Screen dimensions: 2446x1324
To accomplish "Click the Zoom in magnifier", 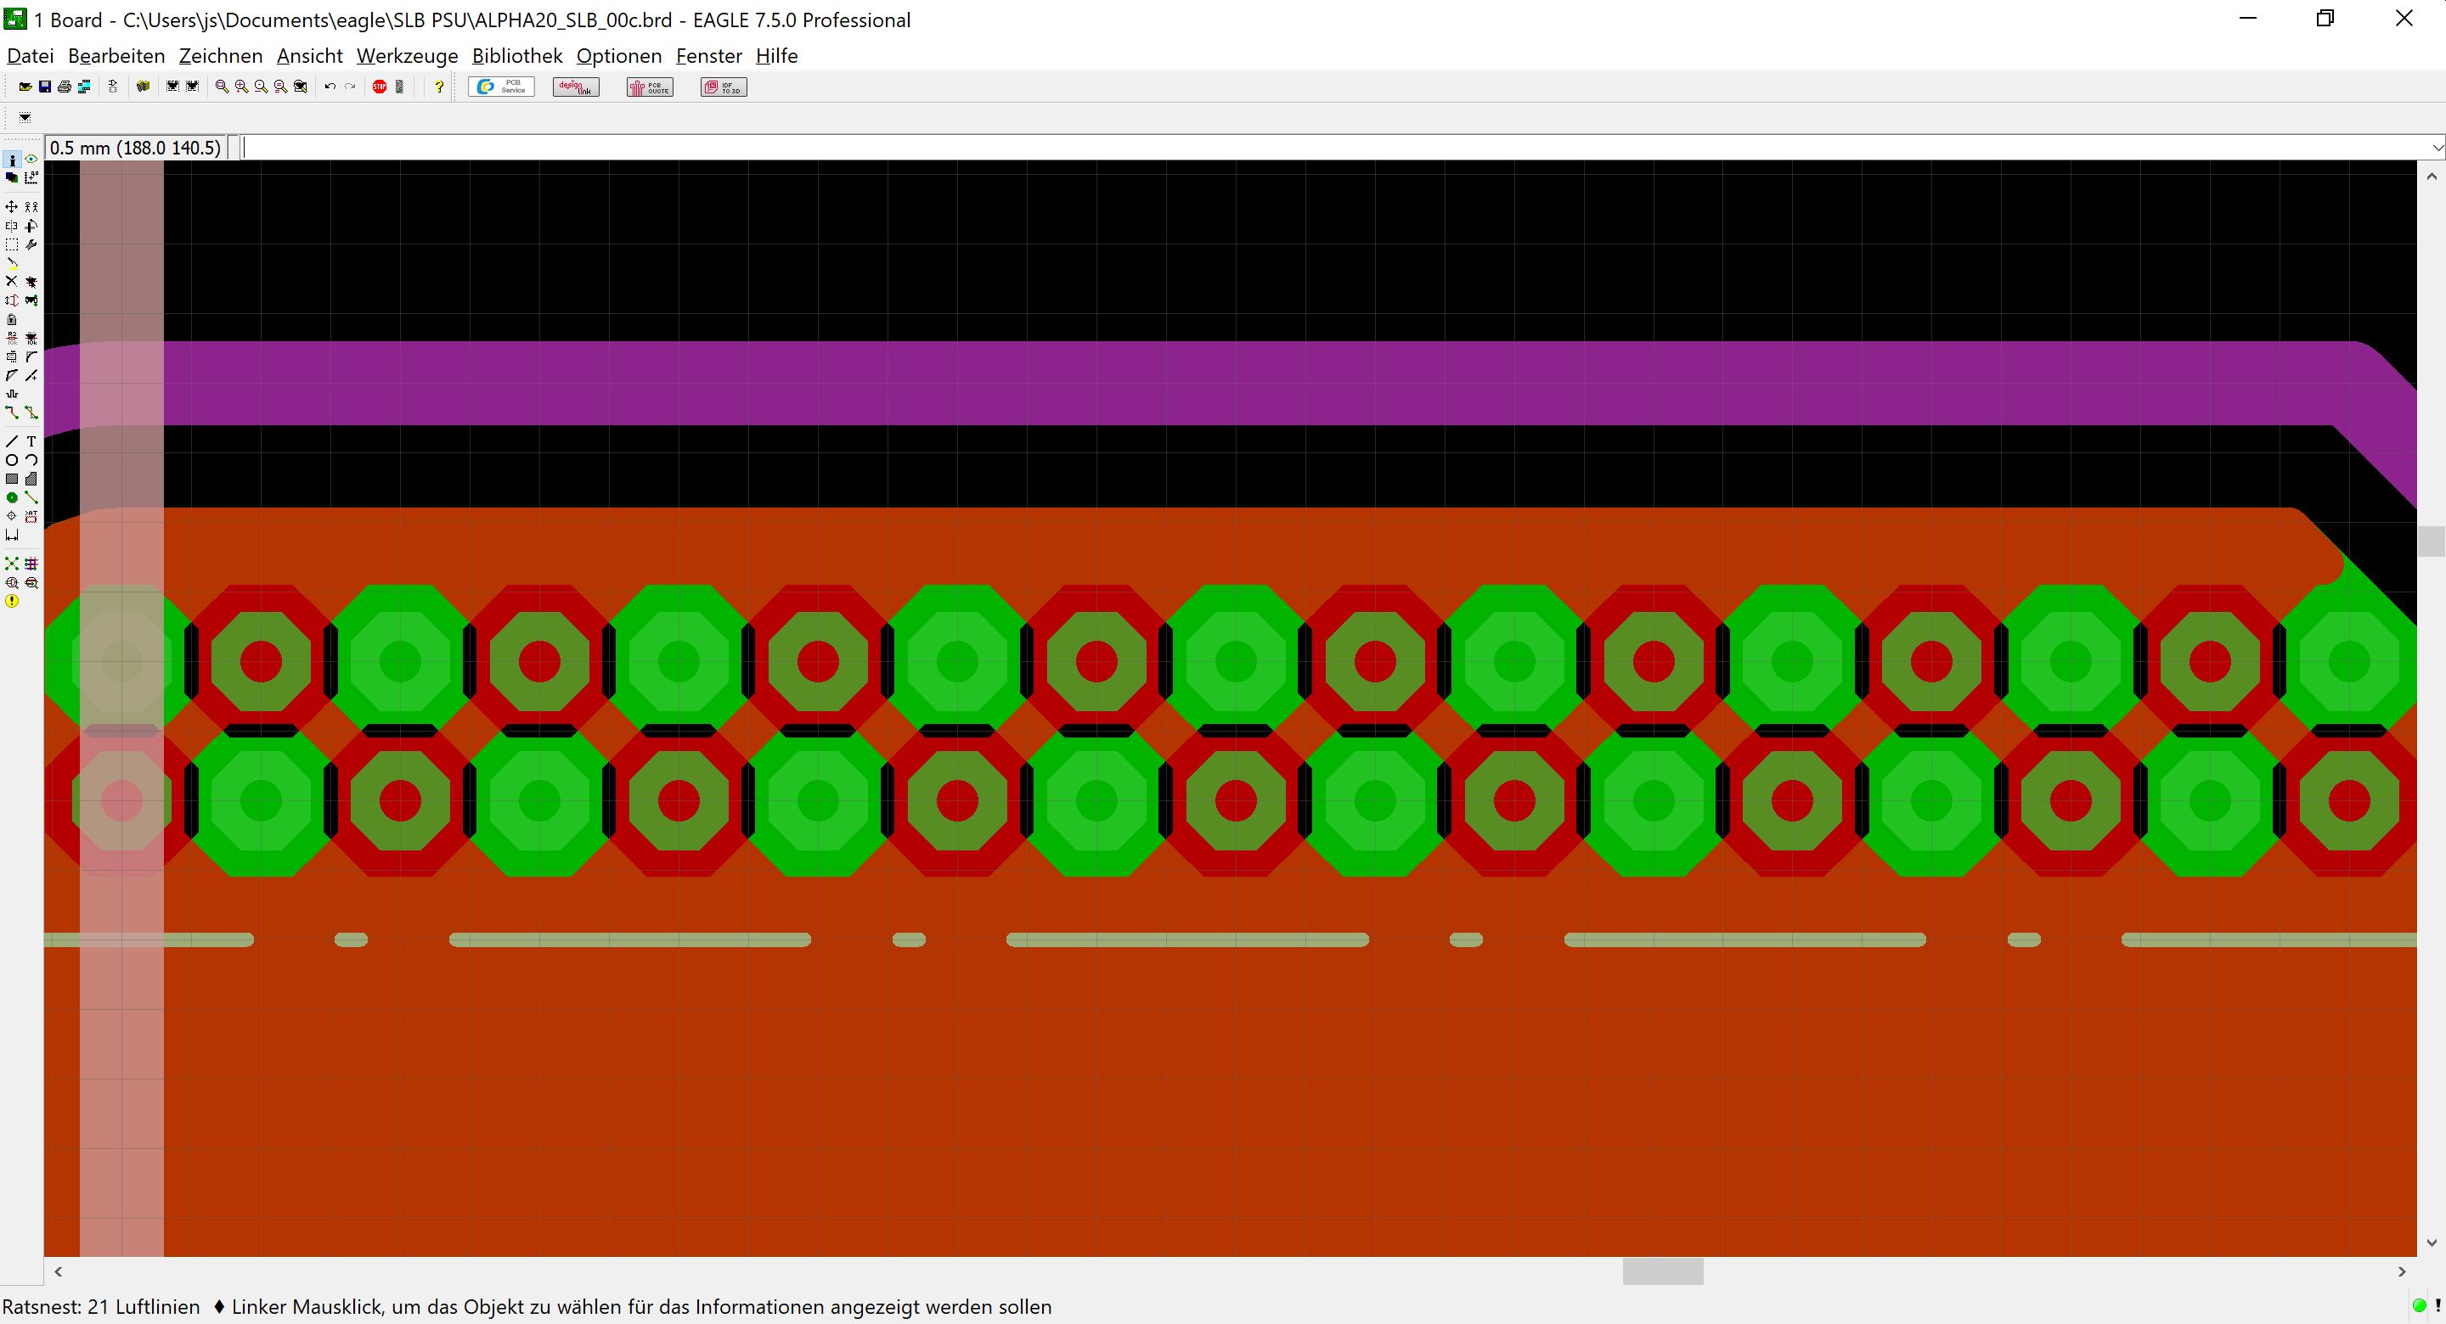I will tap(242, 87).
